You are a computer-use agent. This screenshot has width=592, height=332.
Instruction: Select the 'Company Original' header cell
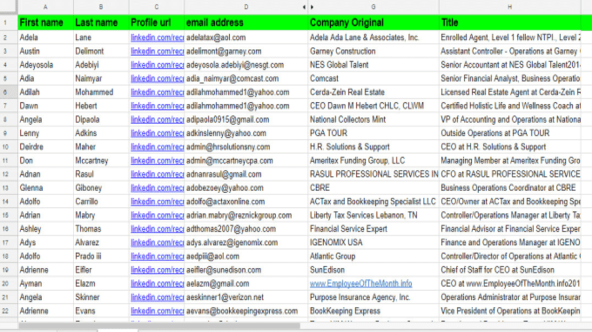point(374,23)
